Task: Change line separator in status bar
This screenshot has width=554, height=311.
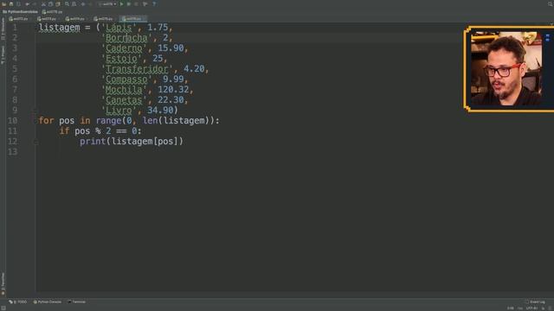Action: (x=519, y=308)
